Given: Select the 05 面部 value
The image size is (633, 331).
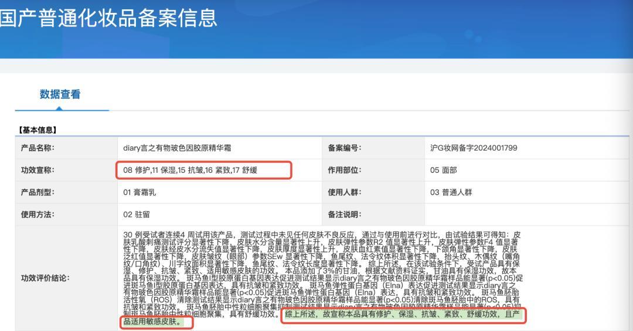Looking at the screenshot, I should (443, 170).
